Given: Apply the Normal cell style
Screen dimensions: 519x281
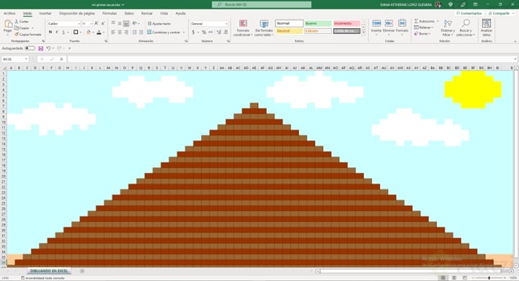Looking at the screenshot, I should pos(289,24).
